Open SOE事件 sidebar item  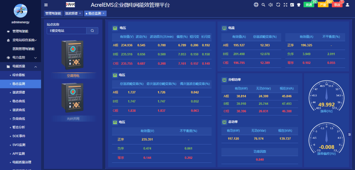pos(20,136)
